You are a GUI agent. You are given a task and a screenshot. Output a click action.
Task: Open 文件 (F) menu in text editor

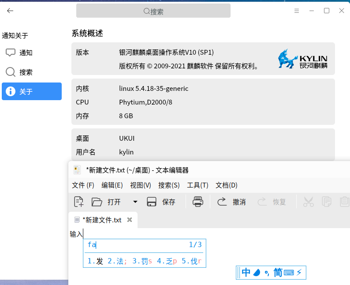pyautogui.click(x=83, y=185)
